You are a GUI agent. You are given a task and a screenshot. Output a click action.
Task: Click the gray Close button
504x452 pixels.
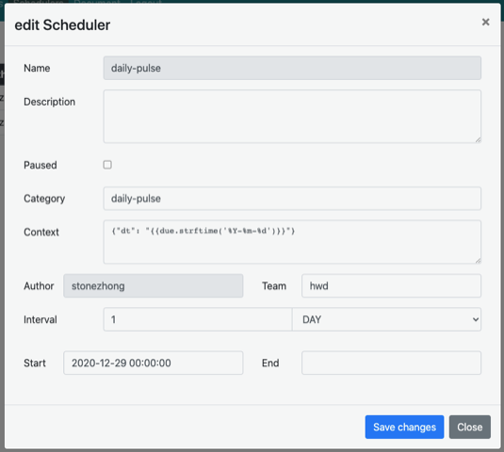(469, 427)
